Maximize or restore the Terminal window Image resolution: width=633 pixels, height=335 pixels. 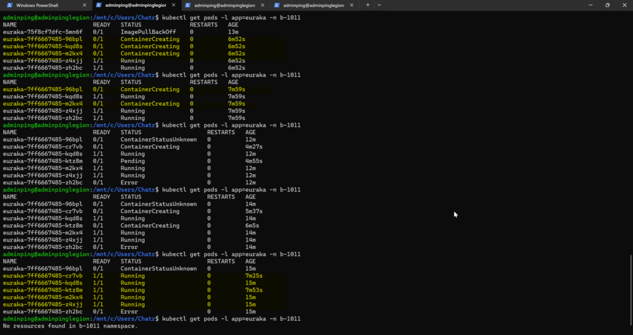click(x=608, y=5)
